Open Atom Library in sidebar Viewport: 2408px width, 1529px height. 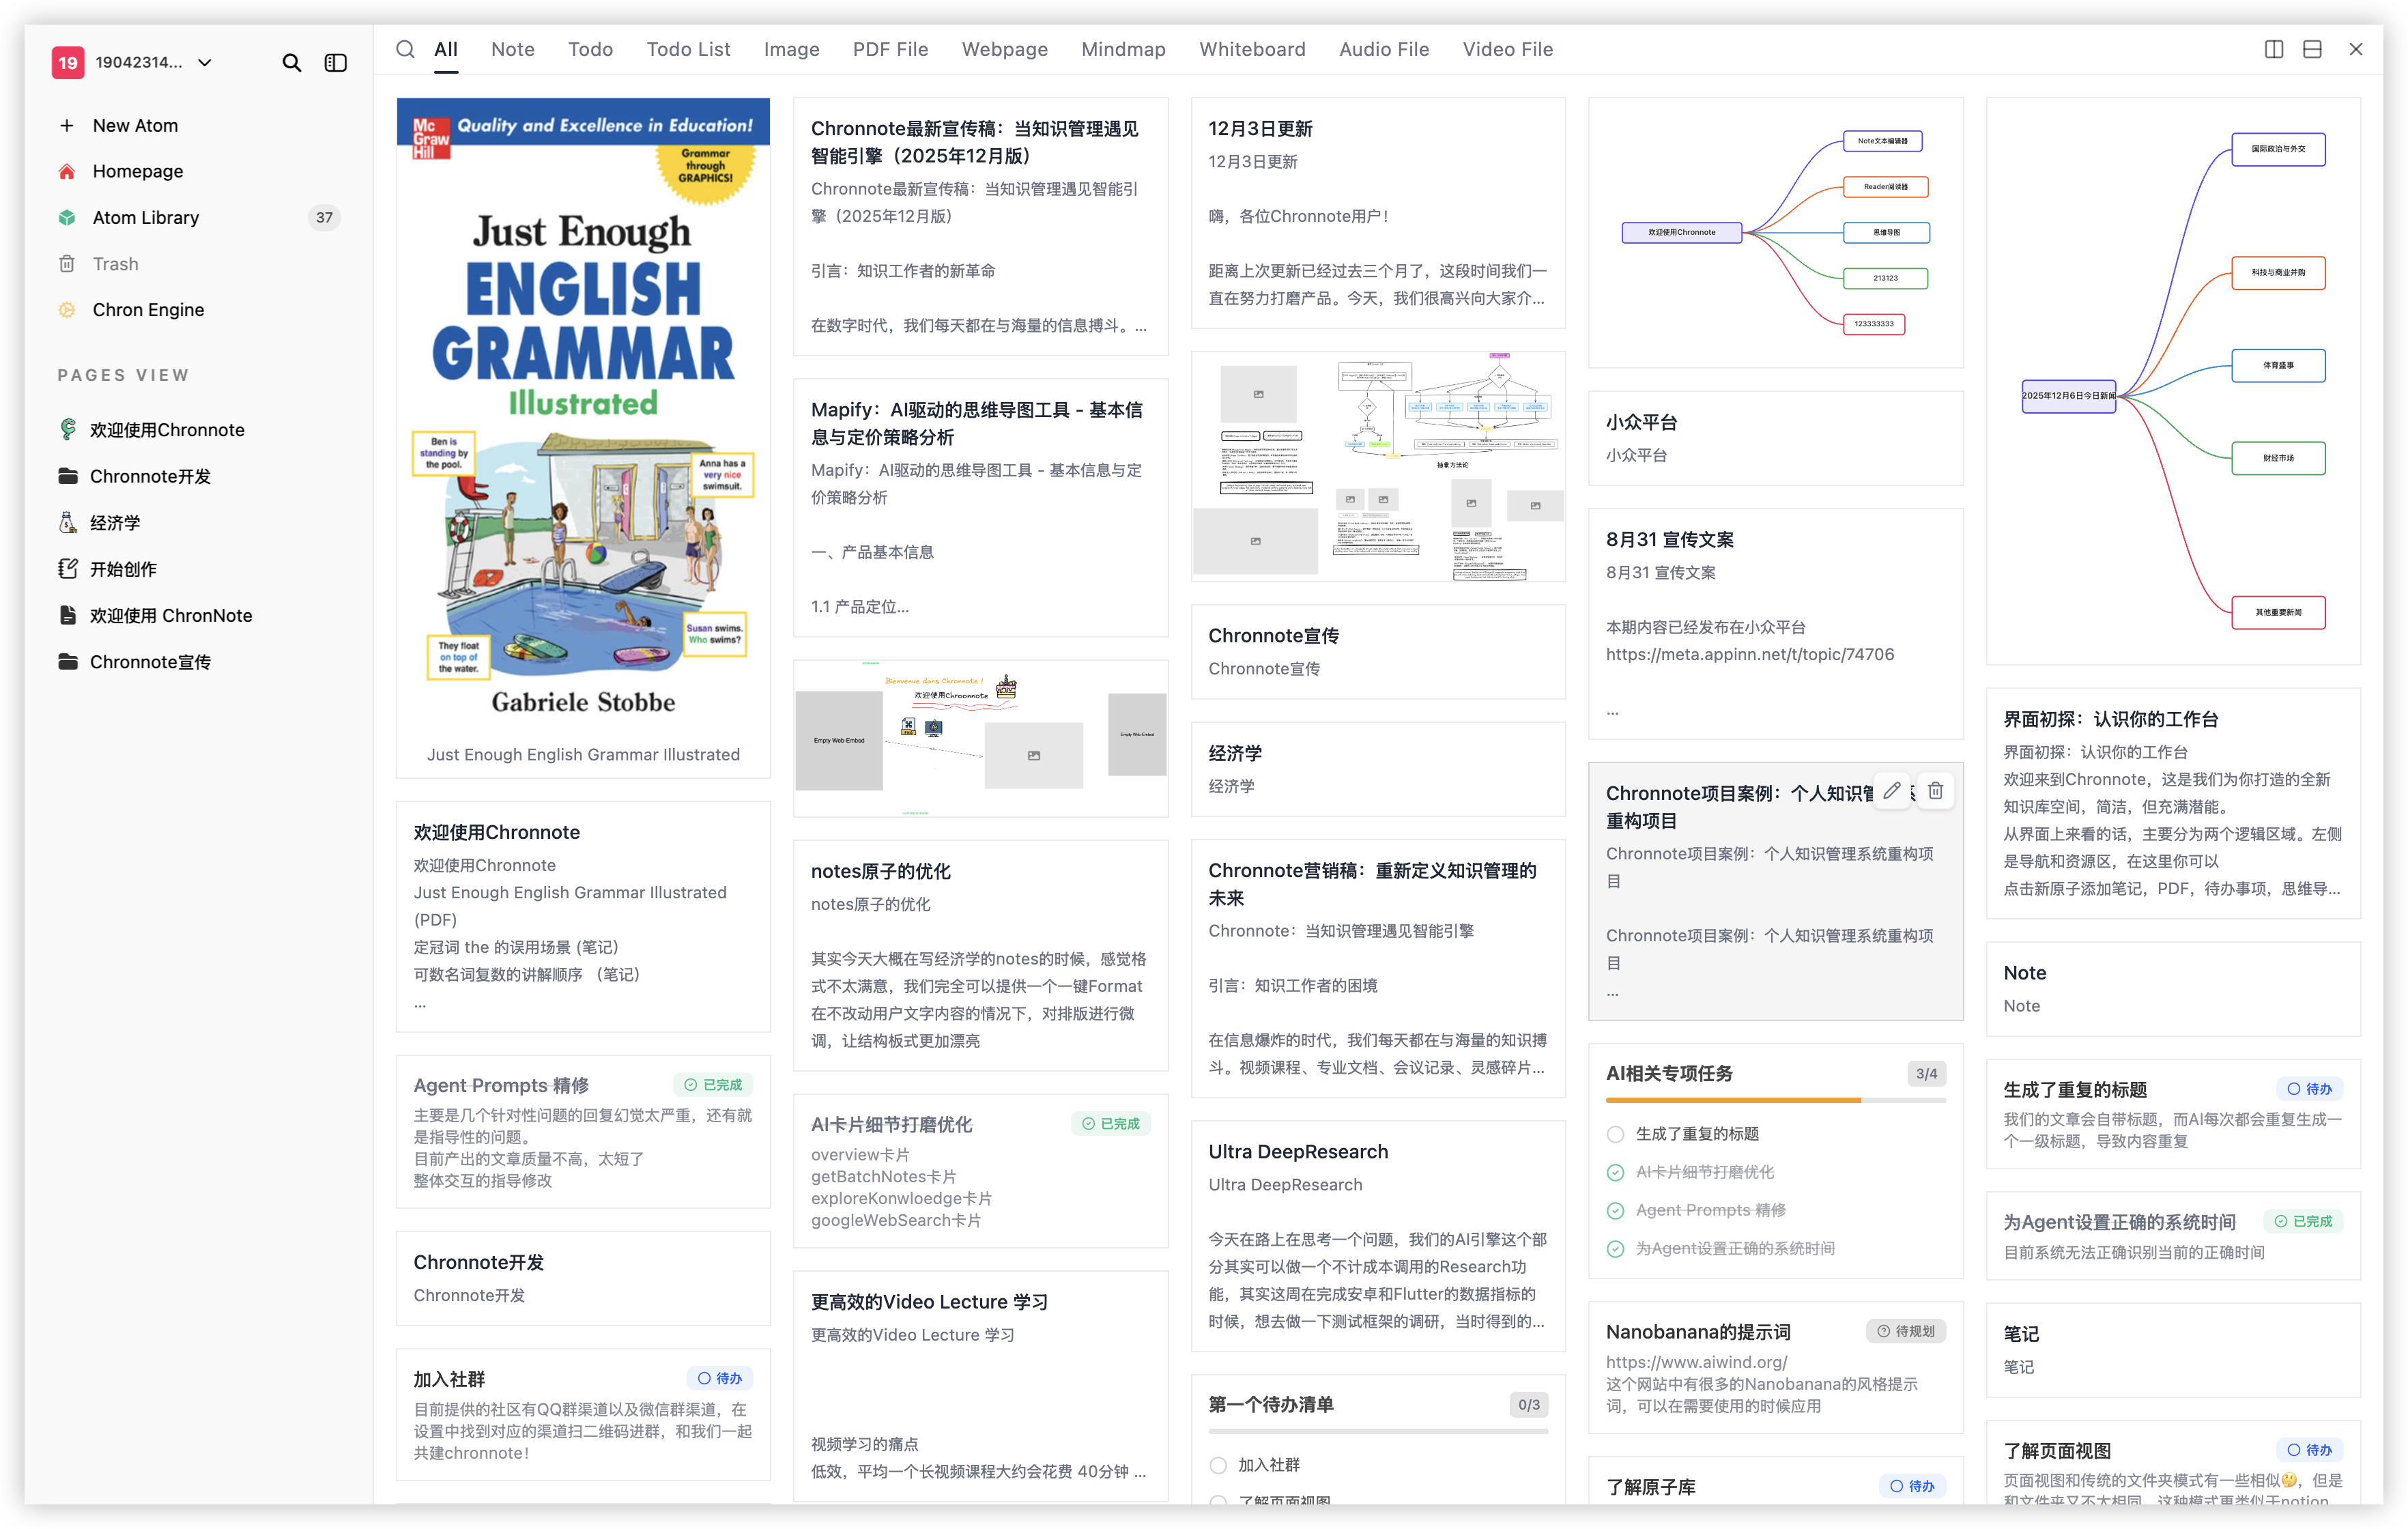146,218
